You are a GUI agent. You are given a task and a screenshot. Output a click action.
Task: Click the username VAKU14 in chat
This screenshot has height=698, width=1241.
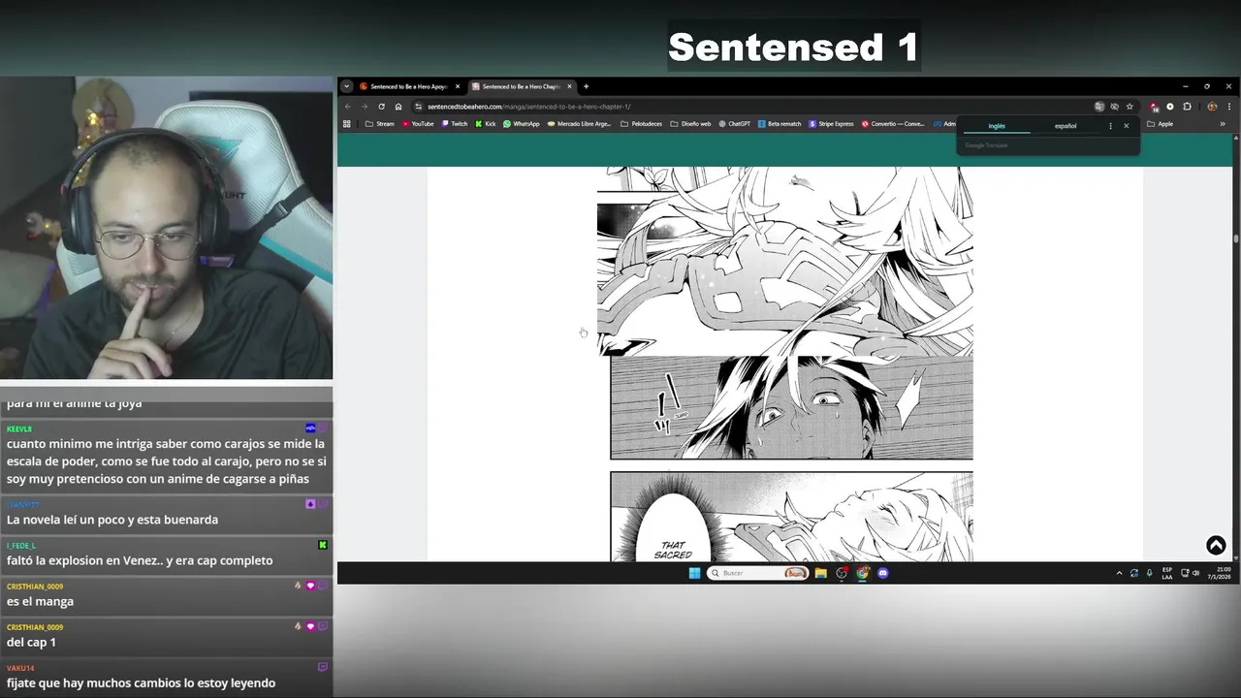[x=20, y=668]
